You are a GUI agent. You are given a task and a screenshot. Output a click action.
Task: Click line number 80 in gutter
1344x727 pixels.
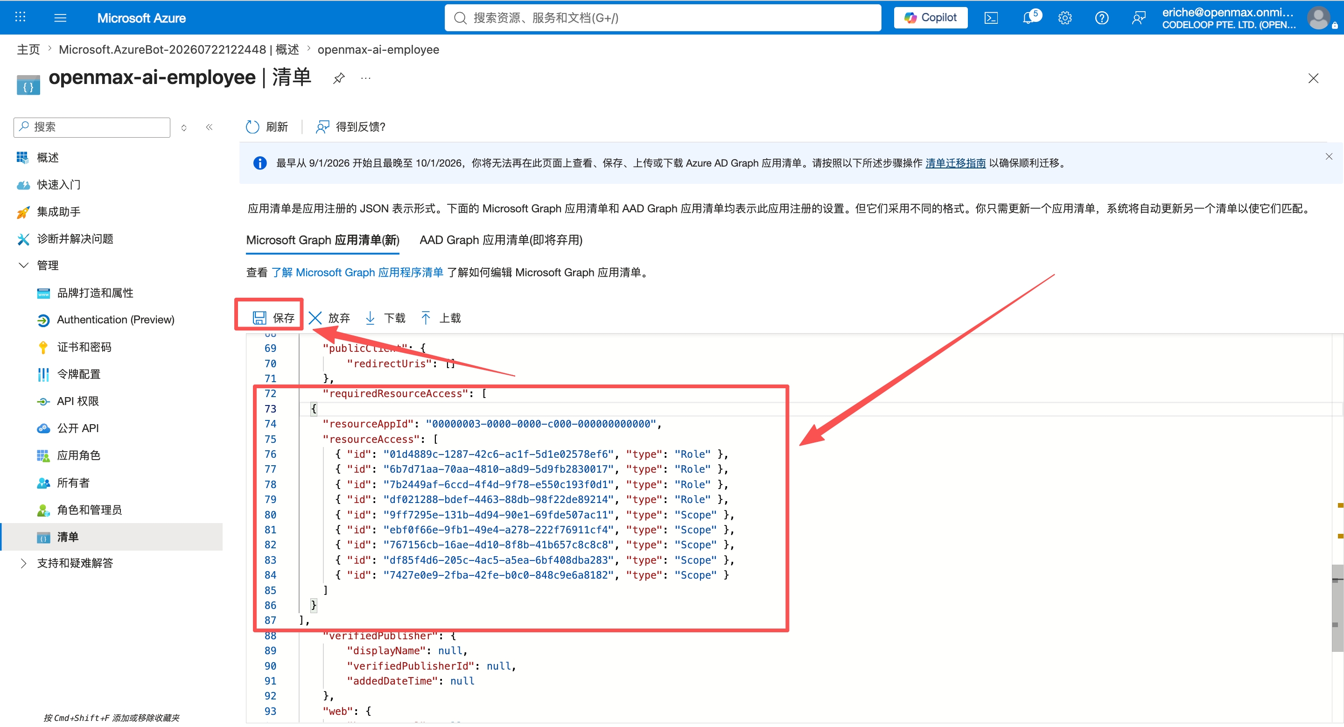pos(270,515)
